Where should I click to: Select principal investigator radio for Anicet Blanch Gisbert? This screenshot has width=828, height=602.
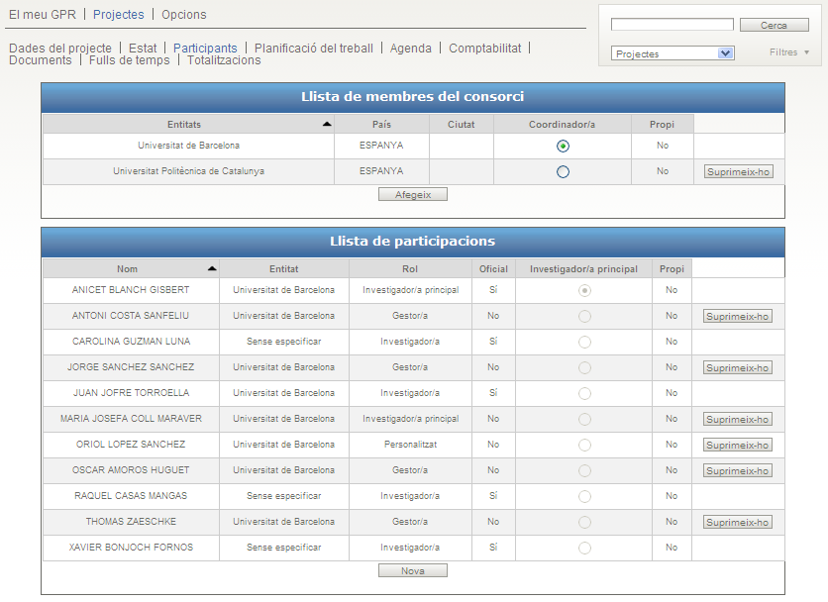tap(584, 290)
